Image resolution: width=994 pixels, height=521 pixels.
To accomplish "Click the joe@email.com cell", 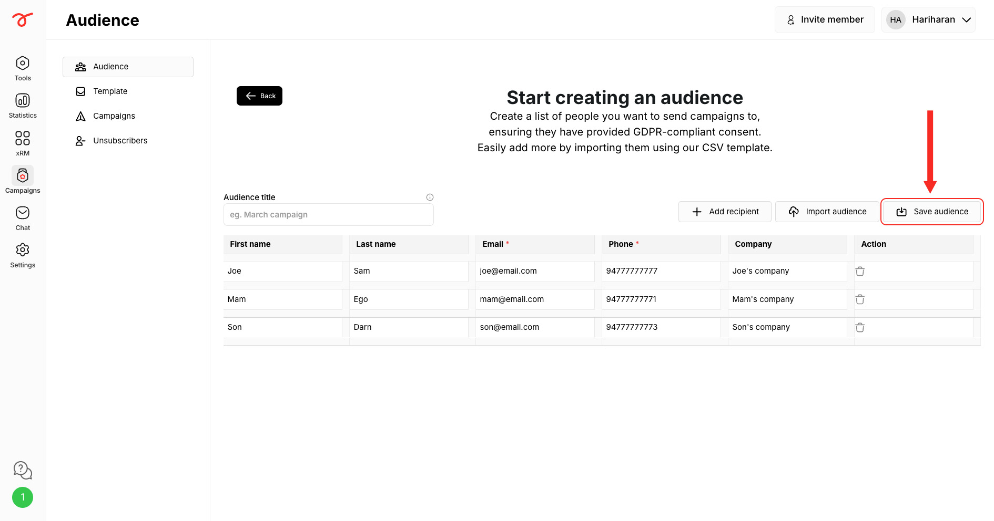I will [x=535, y=271].
